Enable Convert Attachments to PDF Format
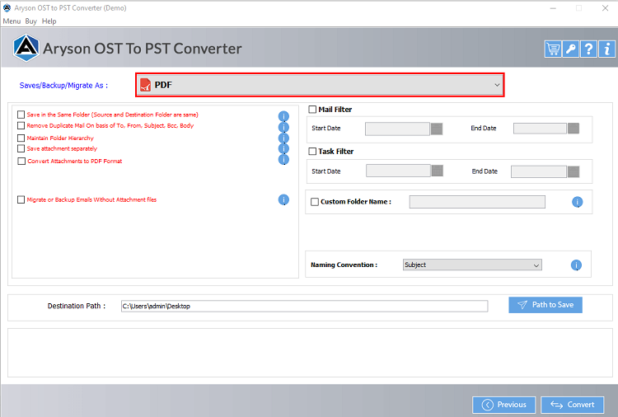The width and height of the screenshot is (618, 417). click(21, 162)
